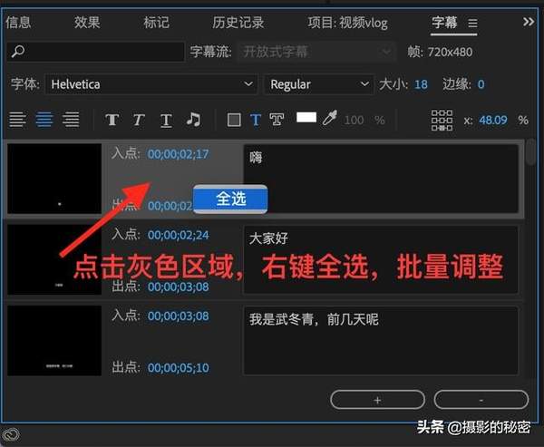Click the caption search field
Image resolution: width=544 pixels, height=447 pixels.
click(x=96, y=52)
